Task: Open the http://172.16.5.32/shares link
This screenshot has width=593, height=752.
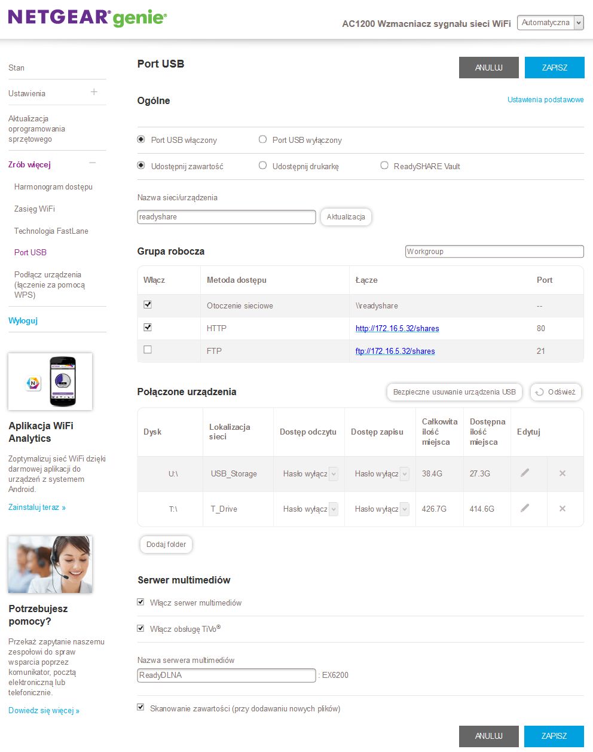Action: (x=398, y=328)
